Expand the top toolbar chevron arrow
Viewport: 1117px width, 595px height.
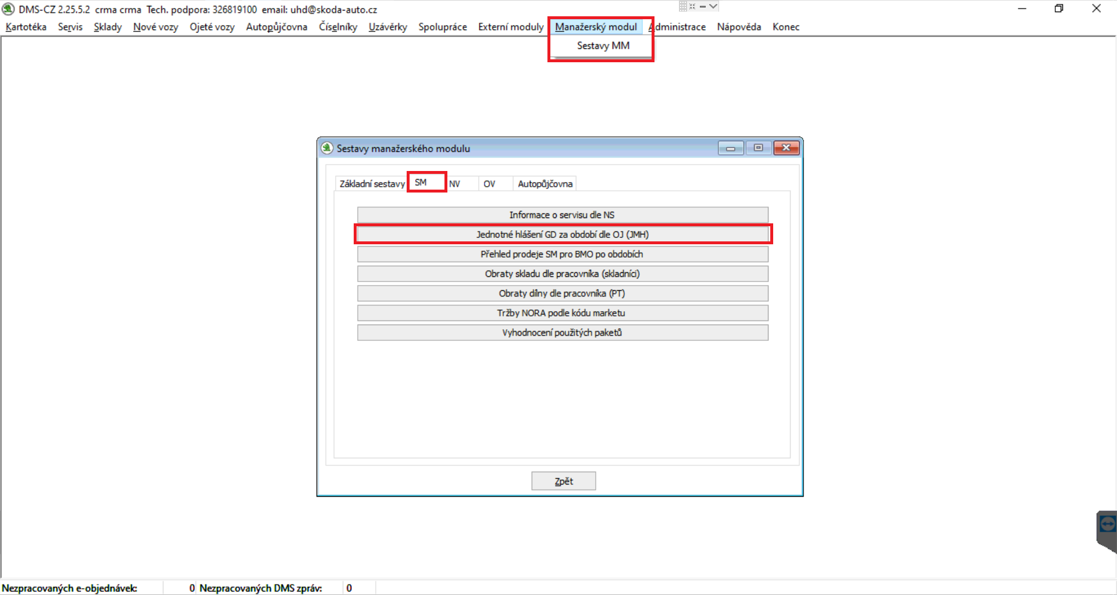(713, 6)
